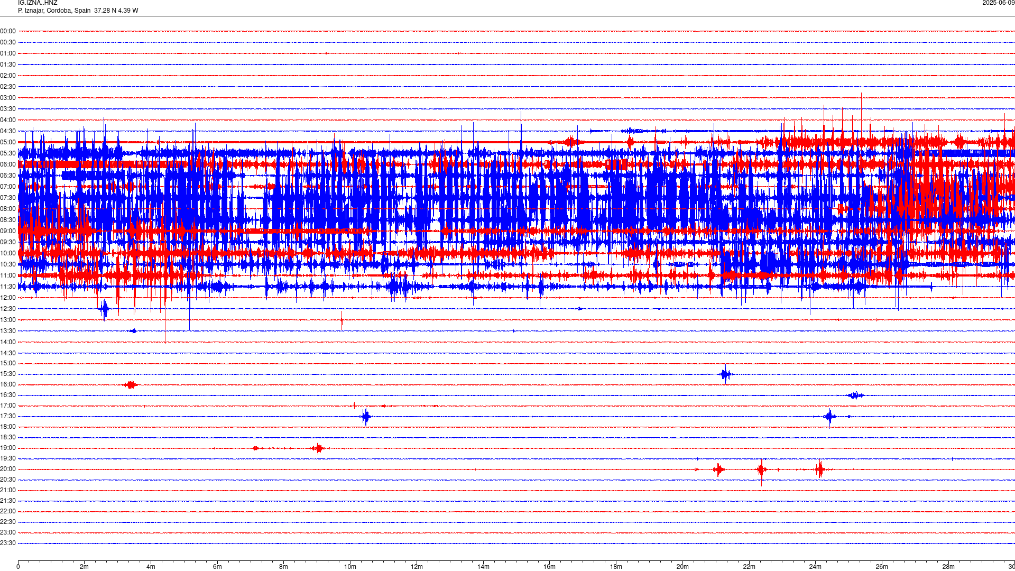Click the station code IG.IZNA..HNZ
The width and height of the screenshot is (1015, 571).
coord(38,3)
